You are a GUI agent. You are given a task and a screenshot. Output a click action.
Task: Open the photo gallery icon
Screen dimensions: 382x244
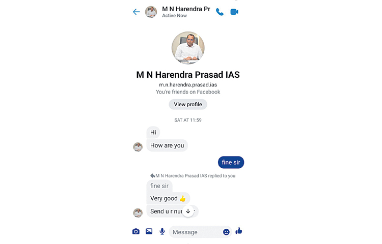tap(149, 231)
